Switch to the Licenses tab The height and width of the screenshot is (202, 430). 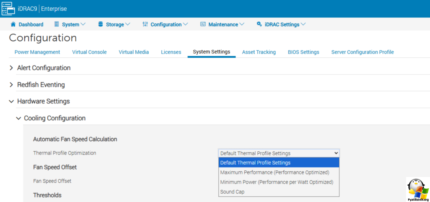coord(171,52)
